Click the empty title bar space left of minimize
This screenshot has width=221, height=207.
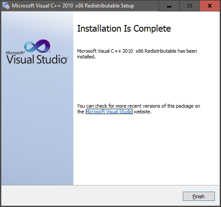point(146,6)
